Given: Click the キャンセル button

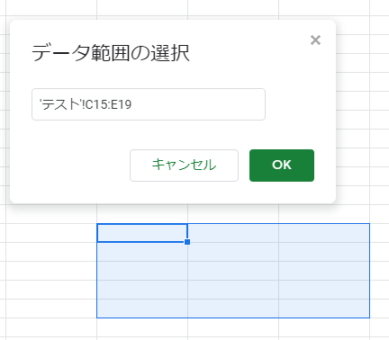Looking at the screenshot, I should 184,166.
